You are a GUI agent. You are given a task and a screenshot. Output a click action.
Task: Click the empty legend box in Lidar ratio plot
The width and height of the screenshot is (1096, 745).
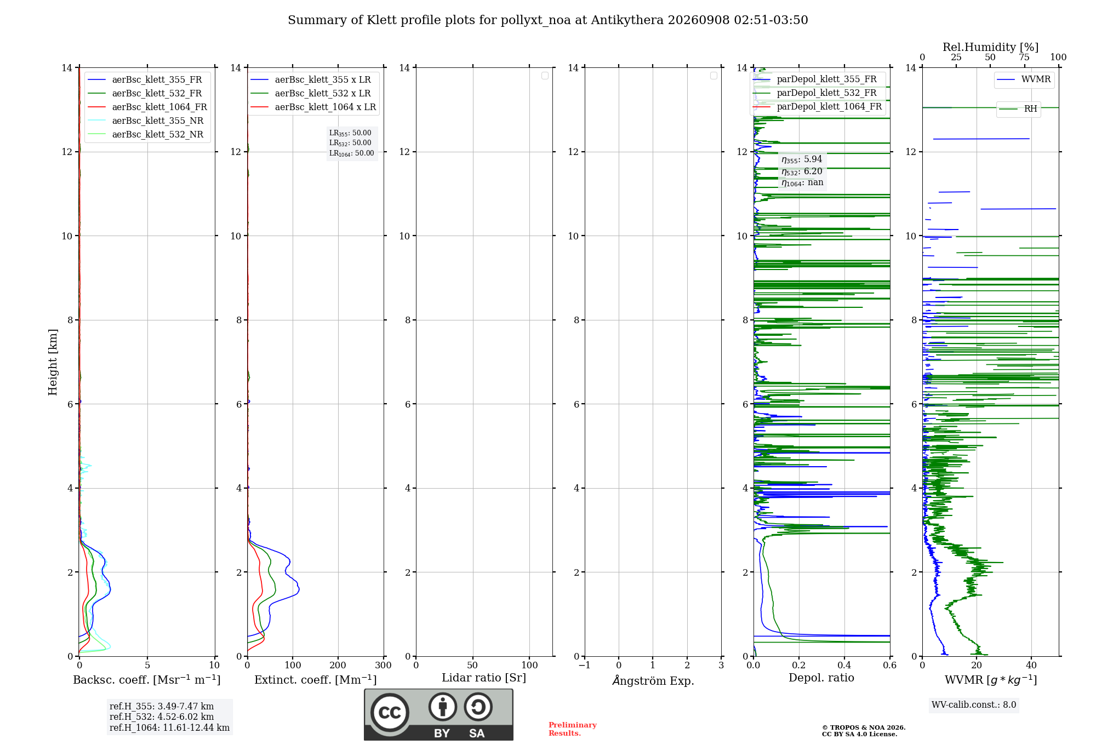(545, 76)
